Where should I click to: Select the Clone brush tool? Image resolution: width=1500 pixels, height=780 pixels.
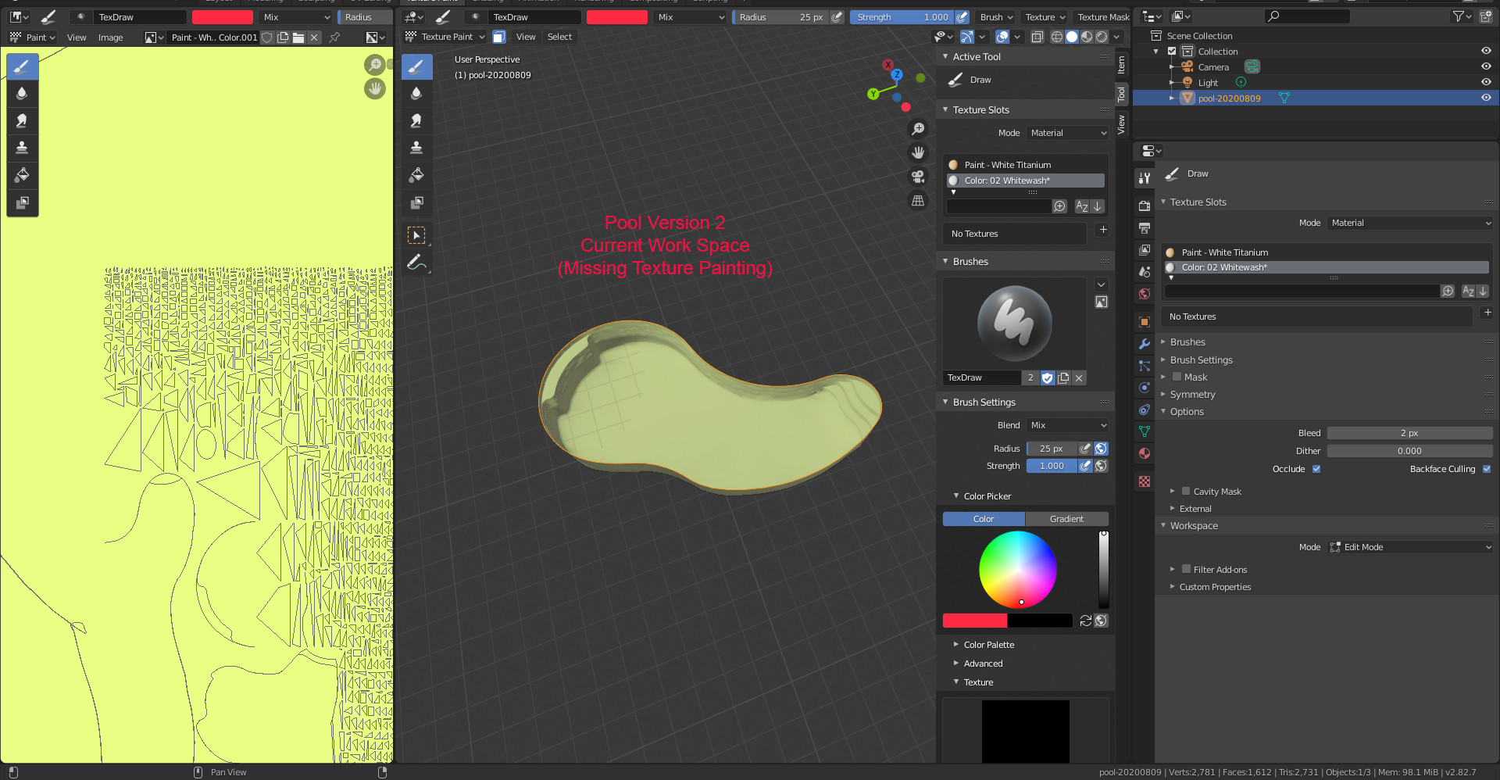417,147
